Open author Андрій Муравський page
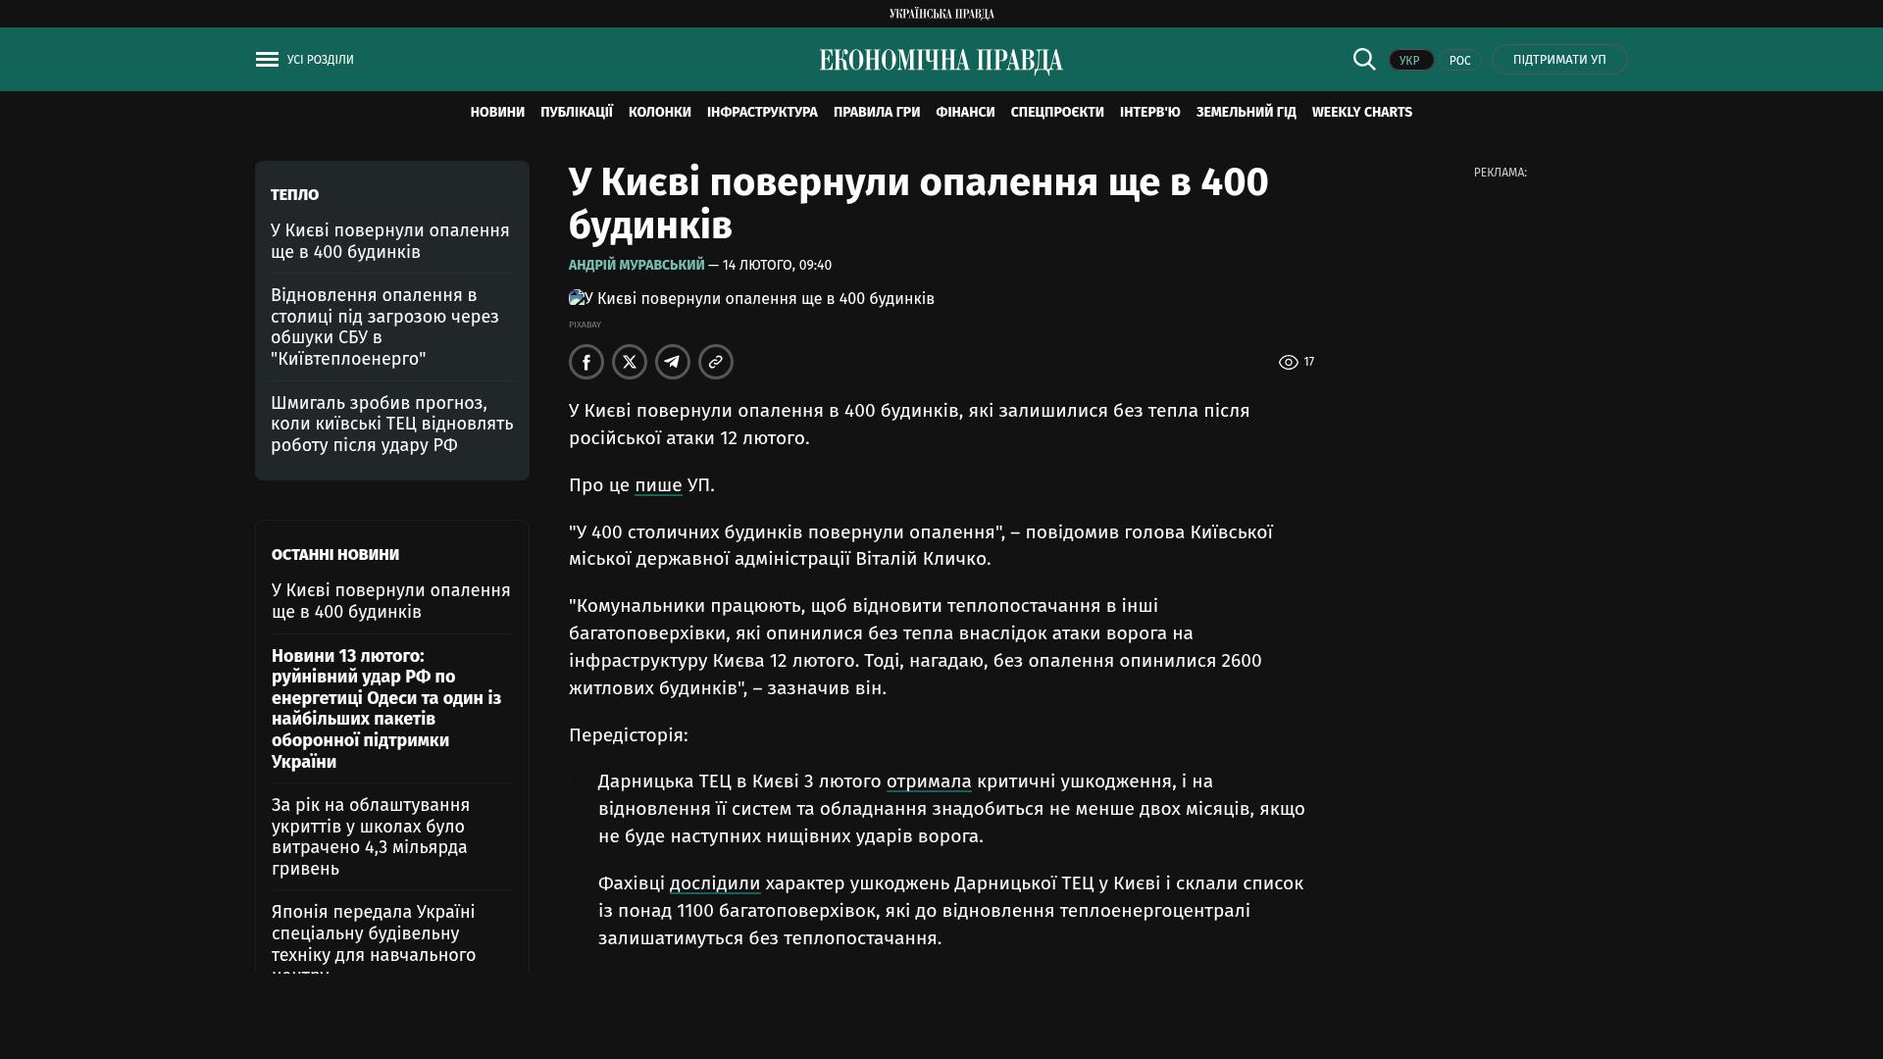This screenshot has width=1883, height=1059. click(x=636, y=266)
